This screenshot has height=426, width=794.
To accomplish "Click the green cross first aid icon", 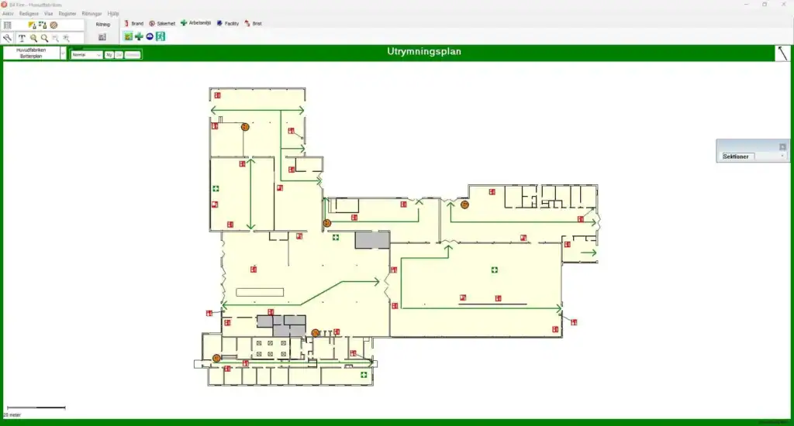I will pos(139,36).
